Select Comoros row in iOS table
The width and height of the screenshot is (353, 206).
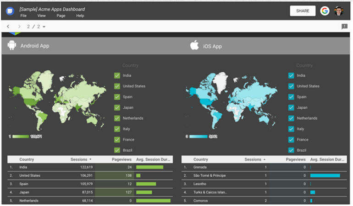[264, 201]
